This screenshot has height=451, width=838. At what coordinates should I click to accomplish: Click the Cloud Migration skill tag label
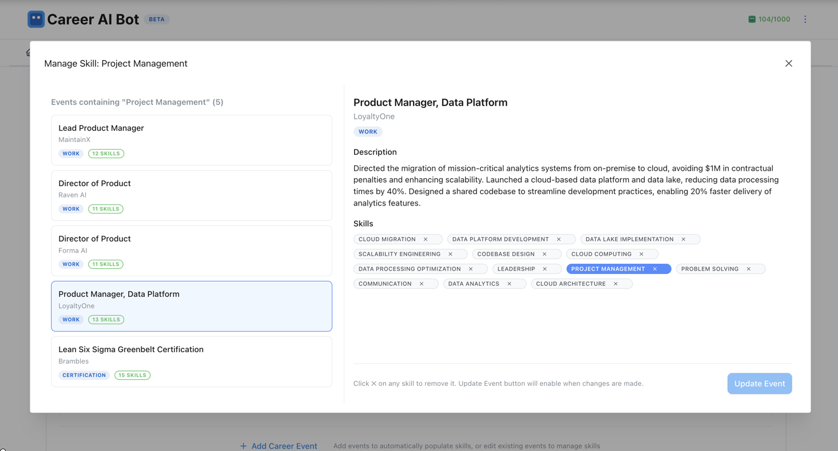[387, 239]
